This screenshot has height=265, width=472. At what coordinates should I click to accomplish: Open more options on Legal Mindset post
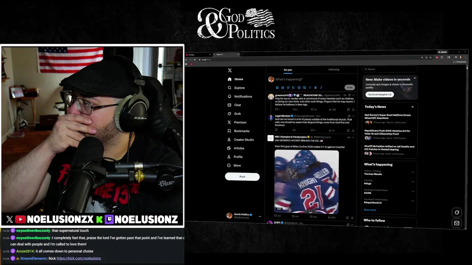[353, 116]
